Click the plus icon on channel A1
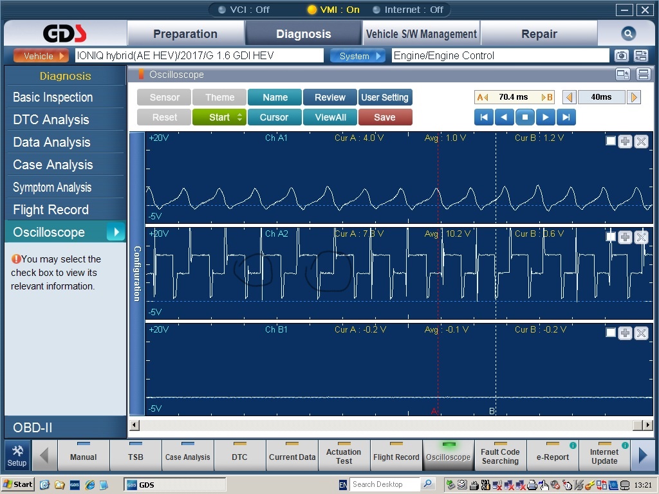659x494 pixels. tap(625, 142)
